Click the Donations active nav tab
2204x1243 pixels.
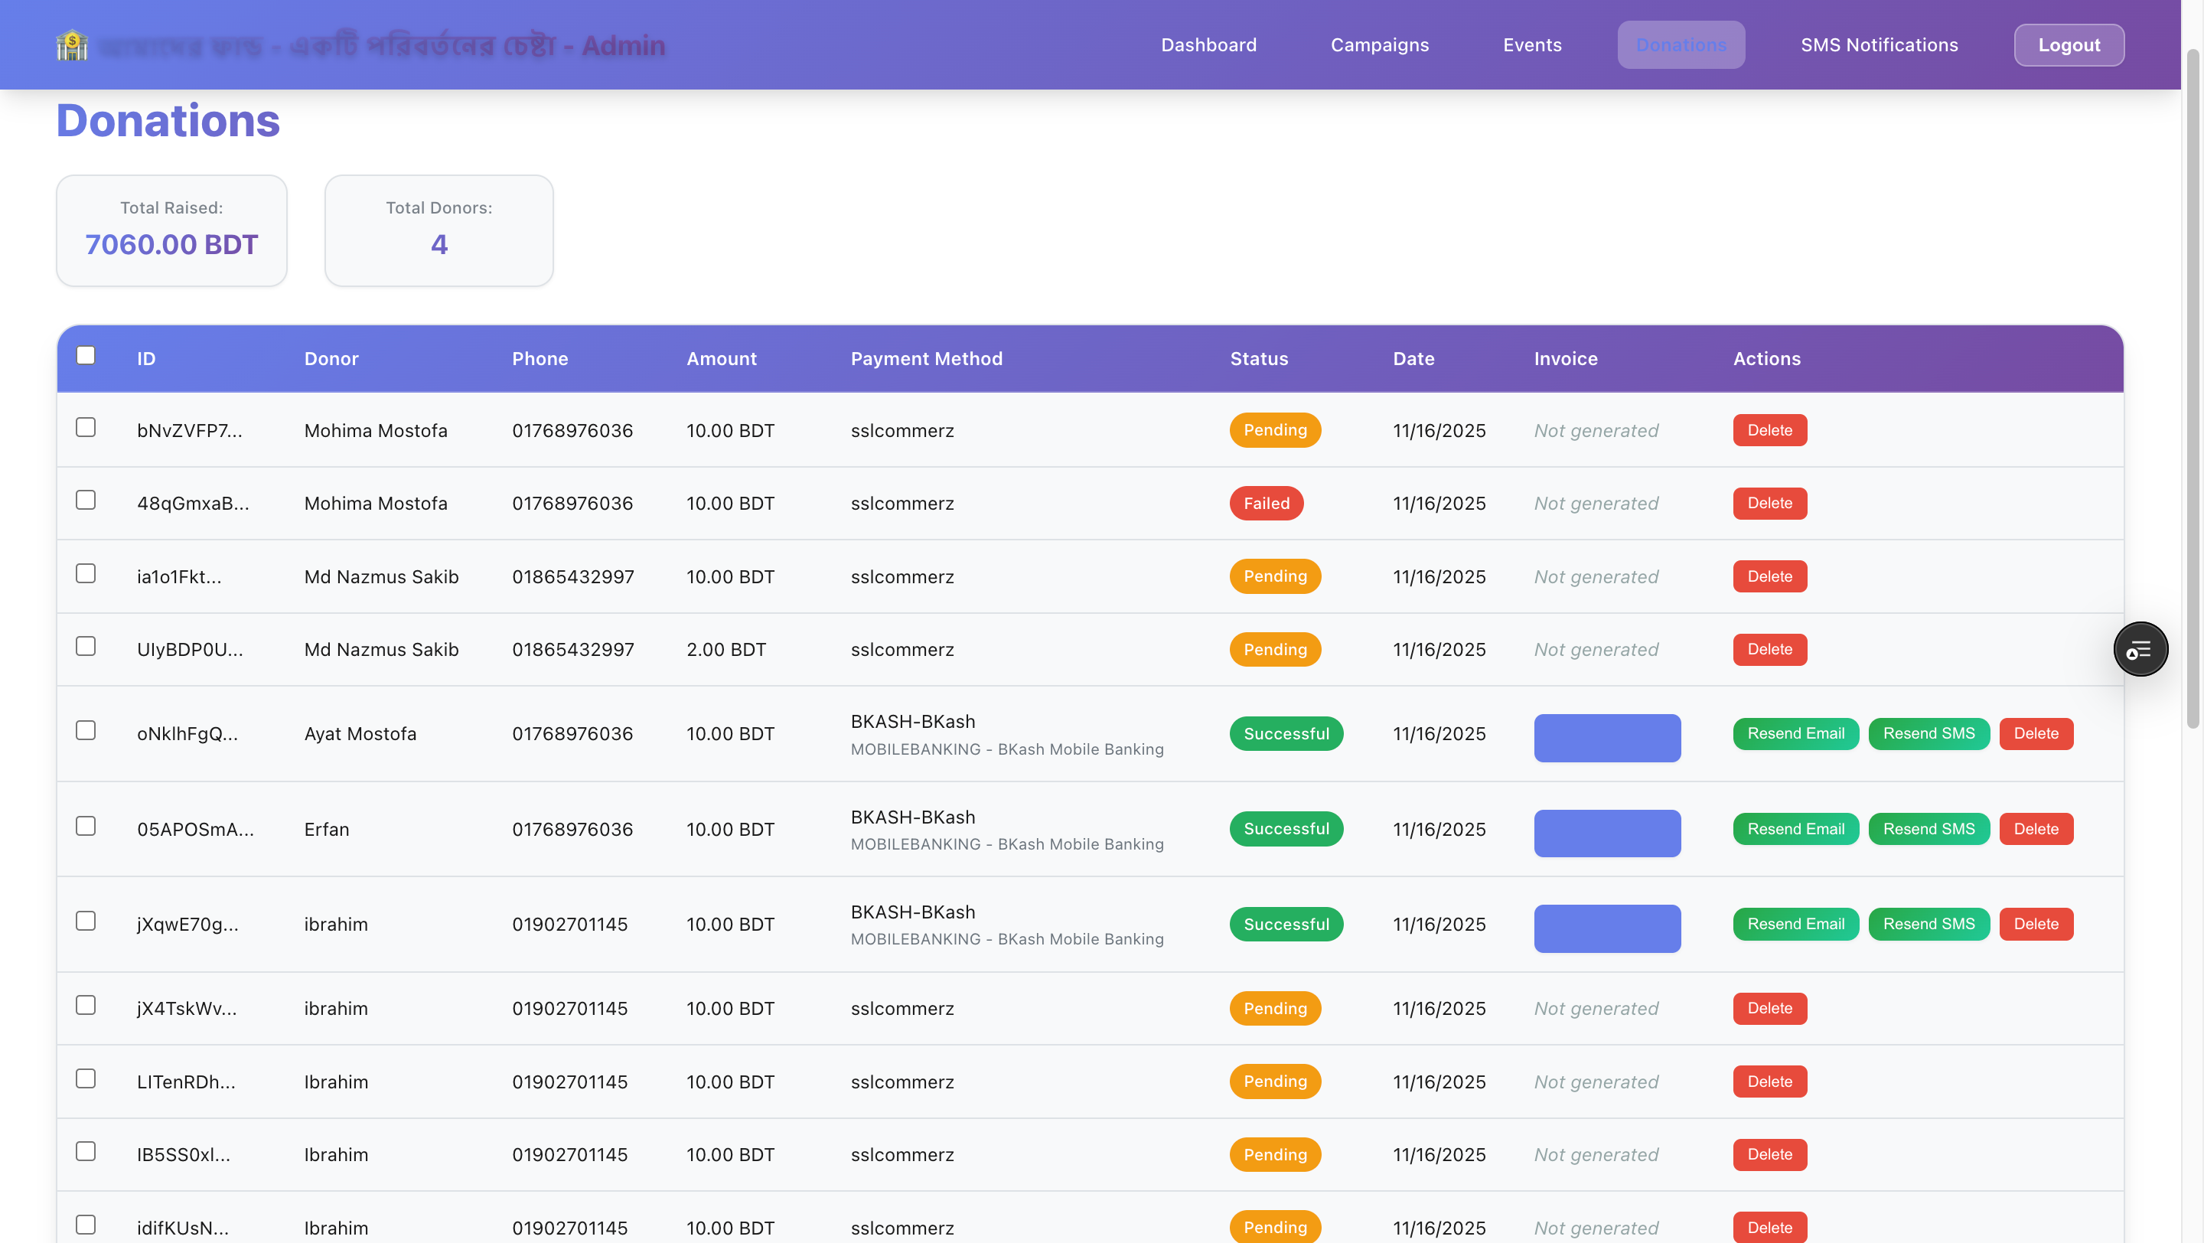click(x=1681, y=45)
